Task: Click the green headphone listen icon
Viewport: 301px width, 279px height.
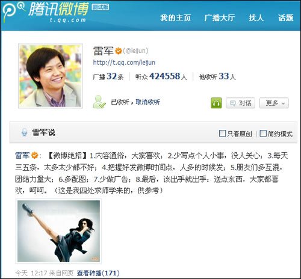Action: tap(216, 103)
